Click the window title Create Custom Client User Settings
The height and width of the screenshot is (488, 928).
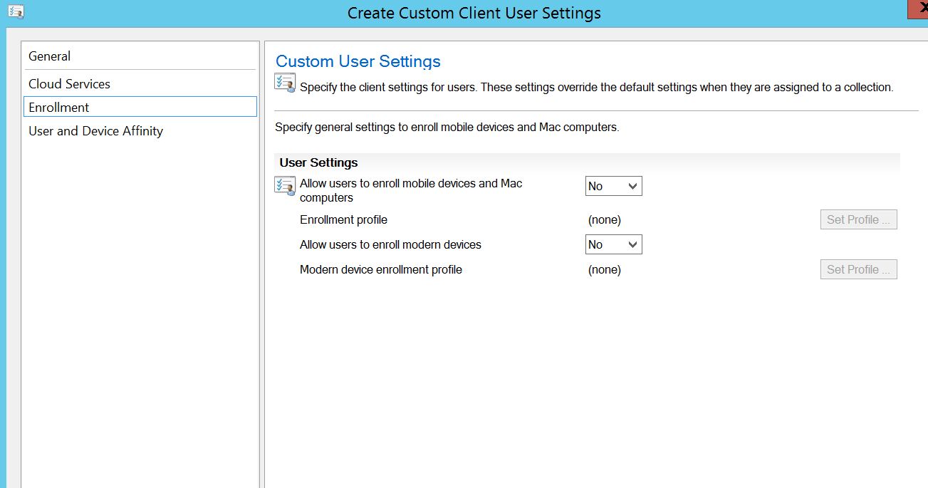pos(474,13)
